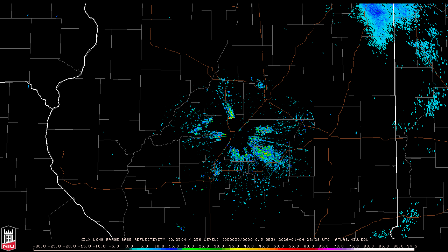Click the 50.0 scale label

click(279, 246)
